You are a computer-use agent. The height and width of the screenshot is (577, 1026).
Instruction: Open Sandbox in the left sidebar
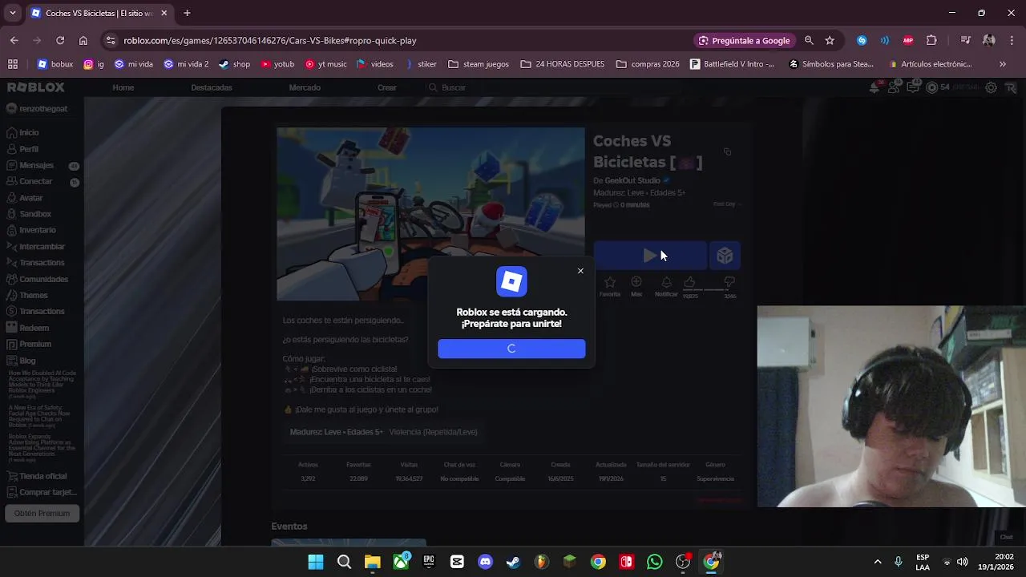click(34, 214)
